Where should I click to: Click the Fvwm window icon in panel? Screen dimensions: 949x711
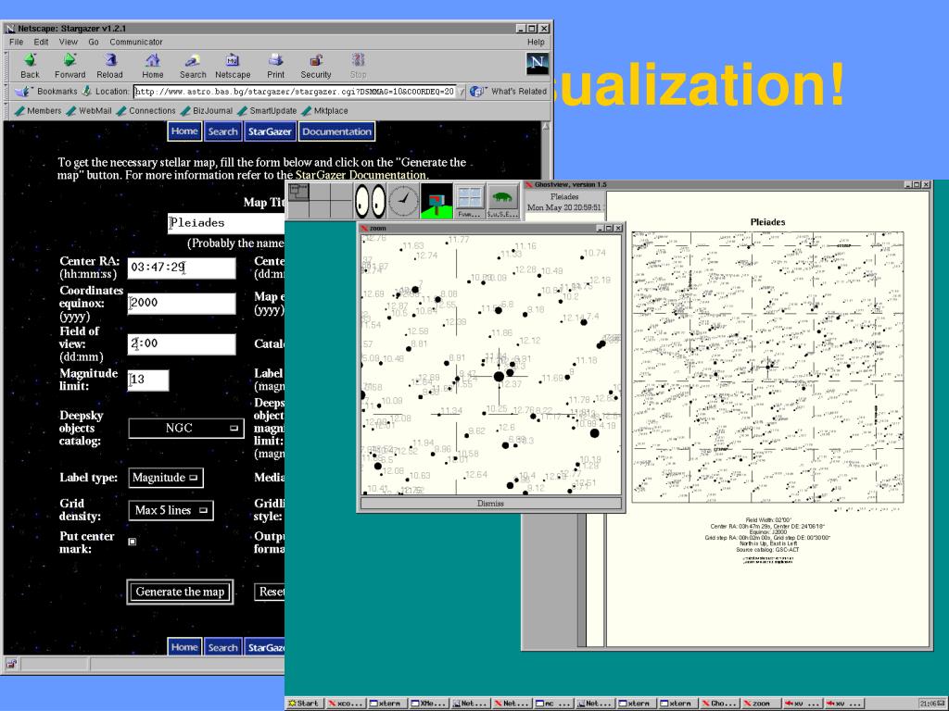point(469,201)
